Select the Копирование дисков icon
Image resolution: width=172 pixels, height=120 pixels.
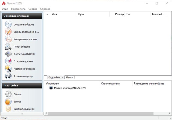click(x=8, y=39)
